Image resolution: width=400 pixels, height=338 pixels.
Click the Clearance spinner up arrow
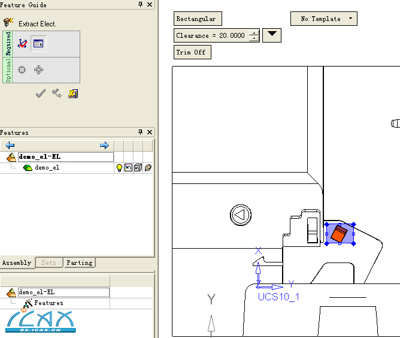tap(254, 32)
